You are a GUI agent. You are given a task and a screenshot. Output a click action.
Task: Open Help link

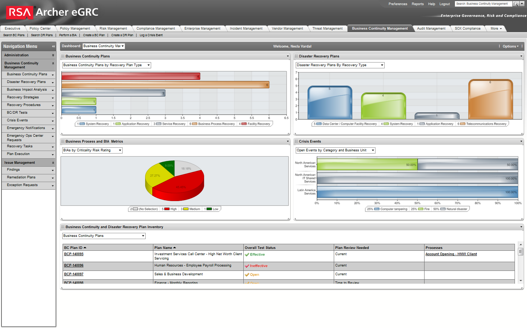[431, 4]
